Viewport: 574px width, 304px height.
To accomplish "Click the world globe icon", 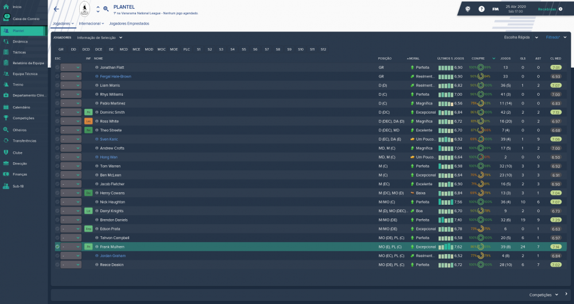I will [x=468, y=9].
